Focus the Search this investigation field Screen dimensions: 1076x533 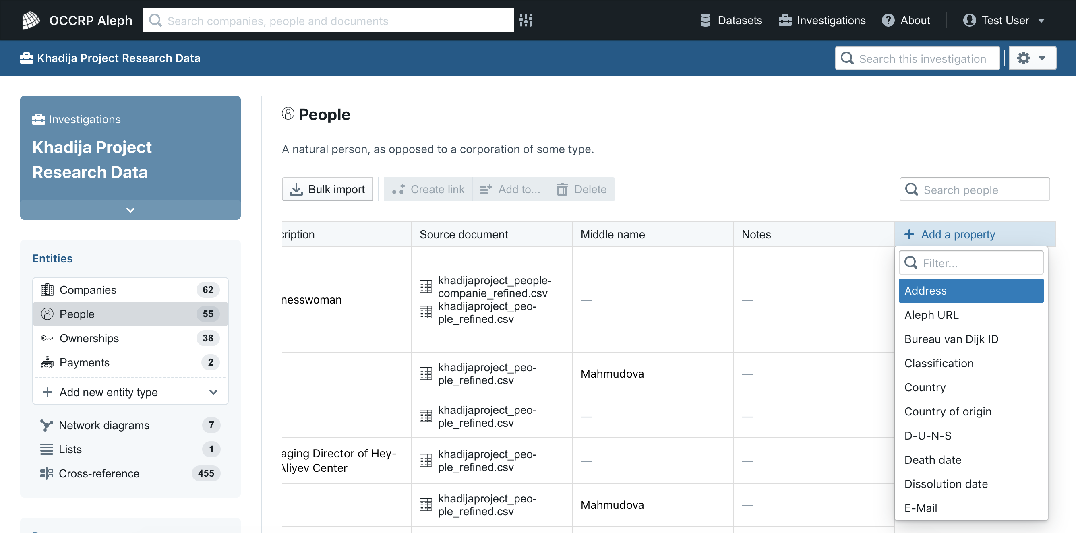(917, 58)
